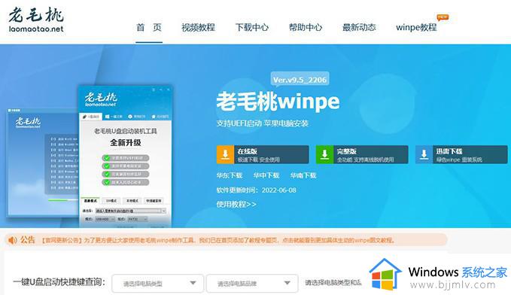The width and height of the screenshot is (511, 295).
Task: Expand the 请选择电脑品牌 dropdown
Action: click(252, 283)
